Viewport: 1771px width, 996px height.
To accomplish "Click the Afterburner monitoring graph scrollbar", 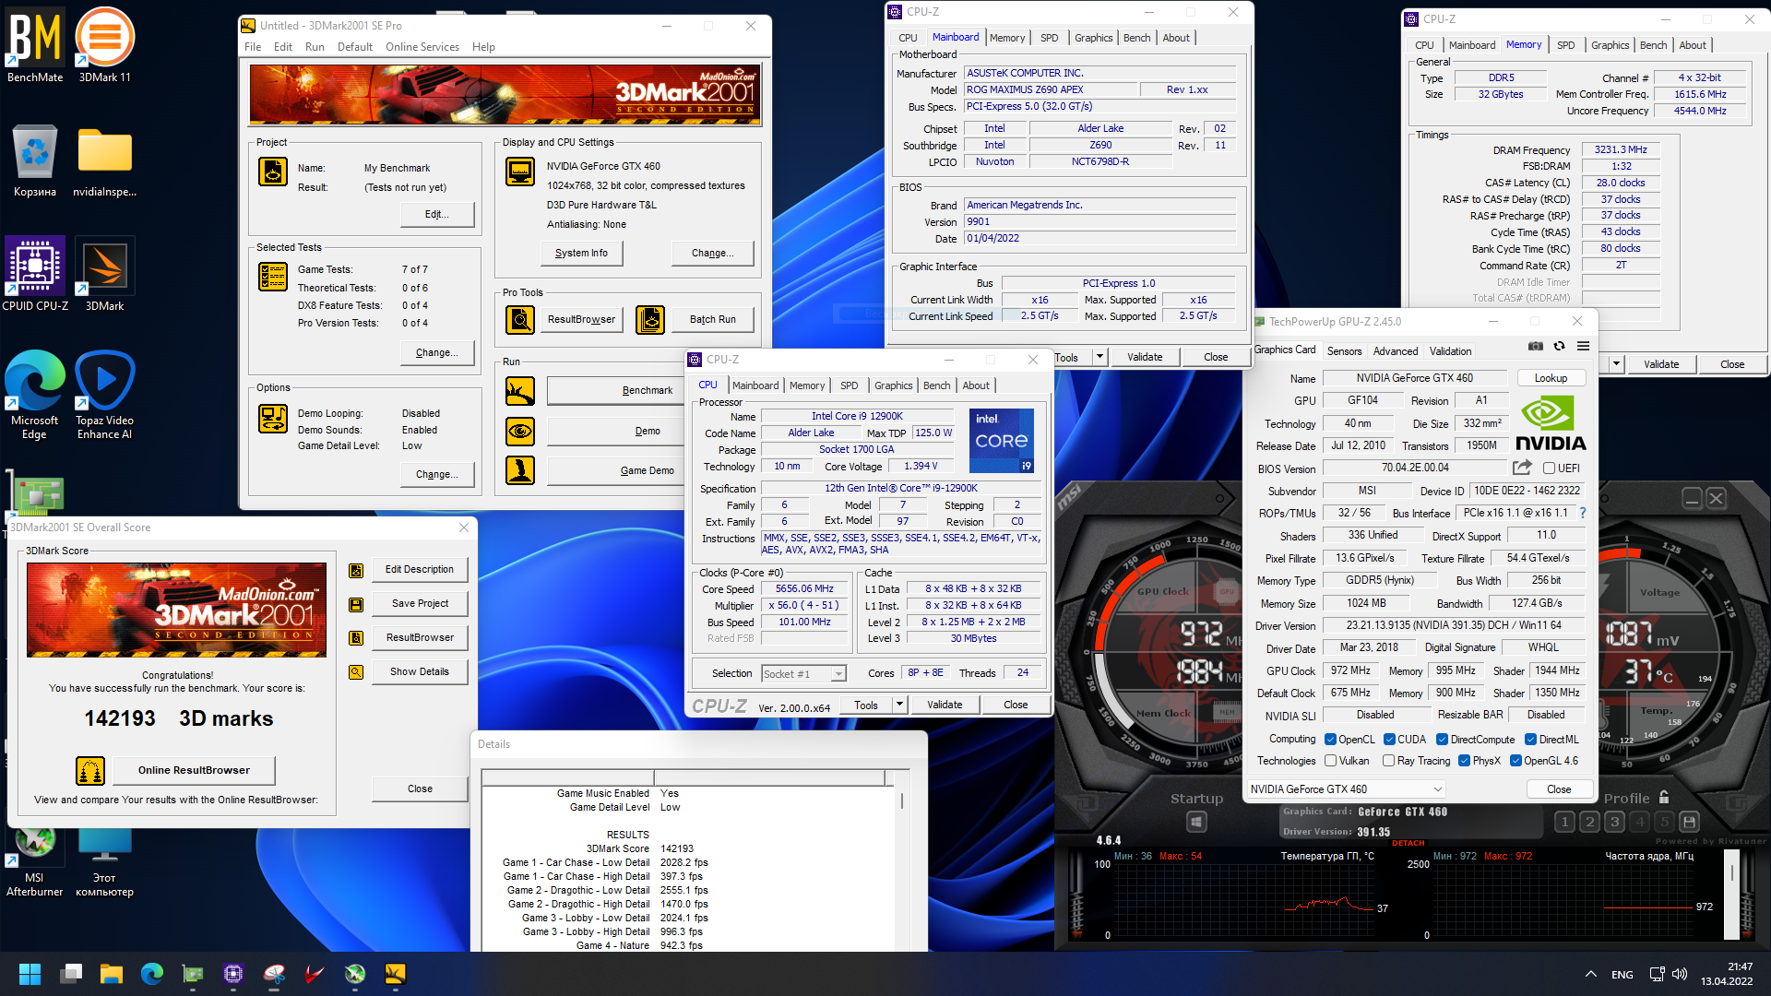I will coord(1732,895).
